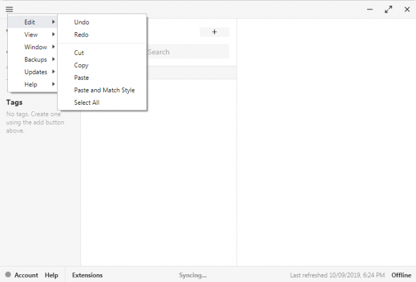Maximize the window with arrows icon
Viewport: 416px width, 282px height.
[x=388, y=9]
